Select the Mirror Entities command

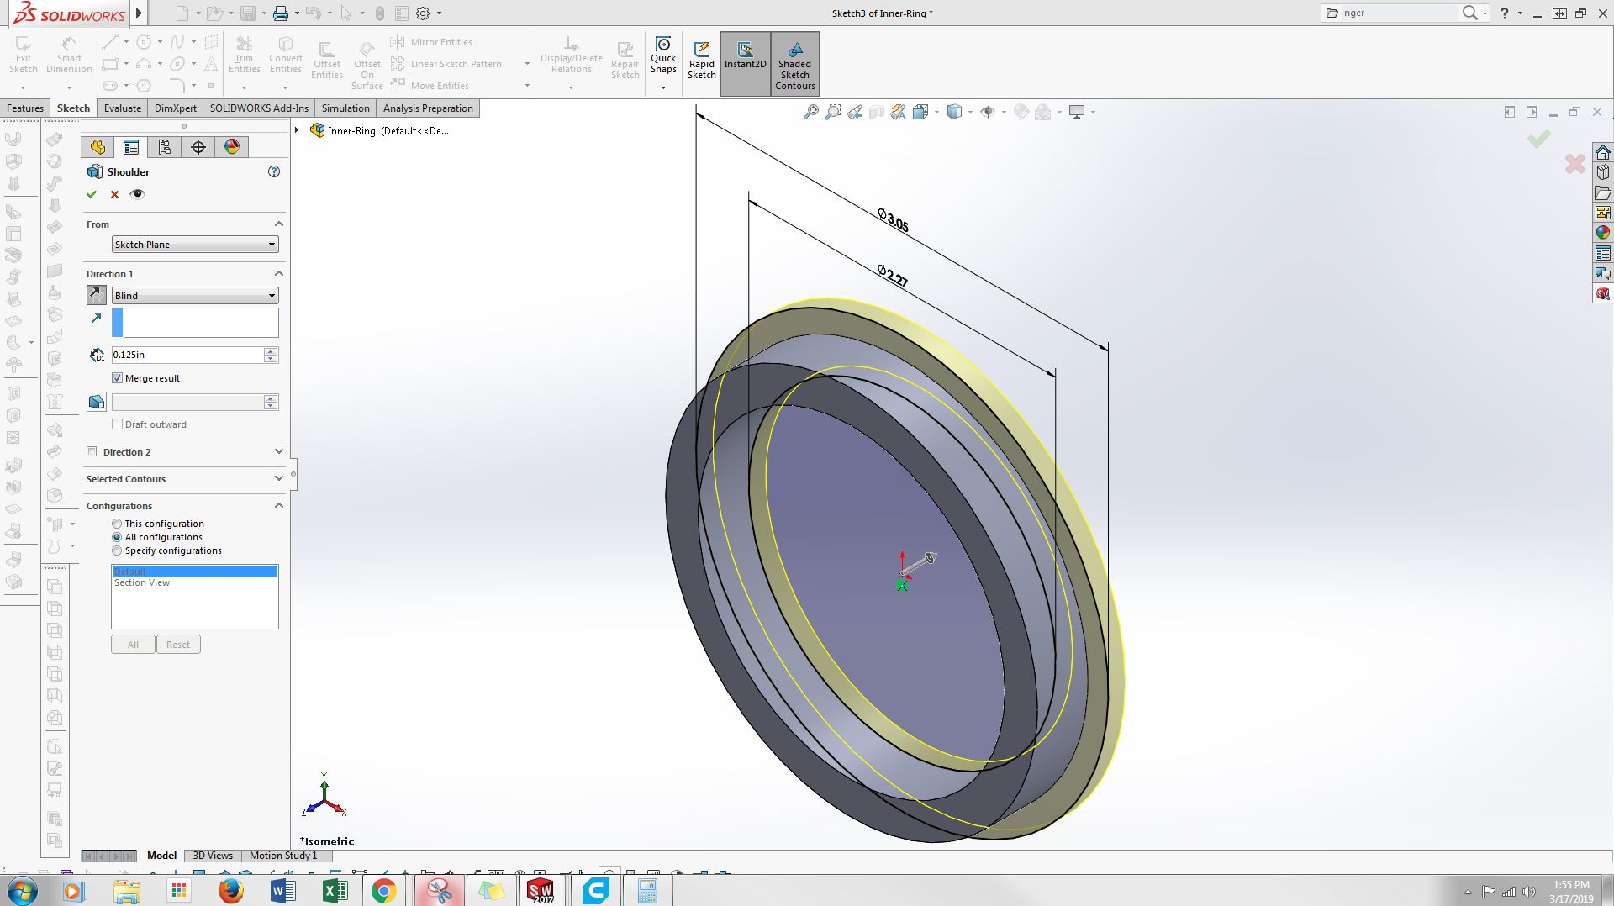tap(431, 42)
